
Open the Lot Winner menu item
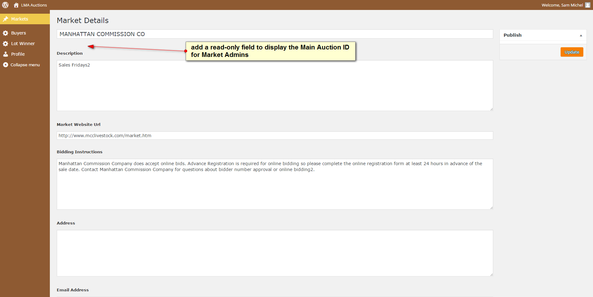(25, 44)
